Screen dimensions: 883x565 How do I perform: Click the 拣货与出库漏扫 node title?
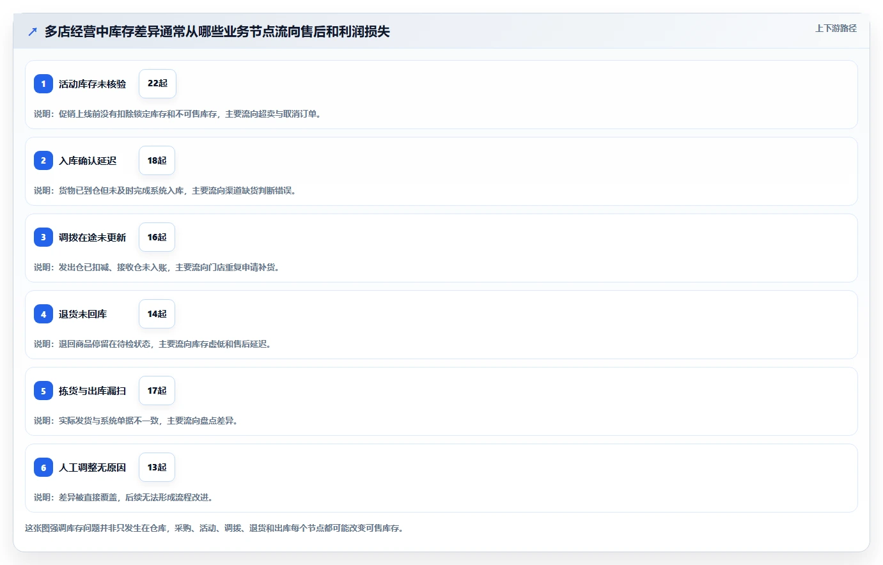[92, 391]
